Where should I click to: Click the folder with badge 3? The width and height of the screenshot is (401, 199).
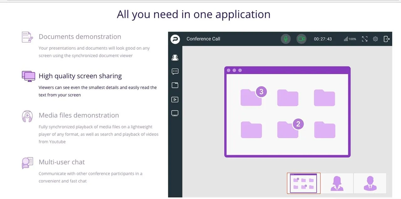click(251, 97)
